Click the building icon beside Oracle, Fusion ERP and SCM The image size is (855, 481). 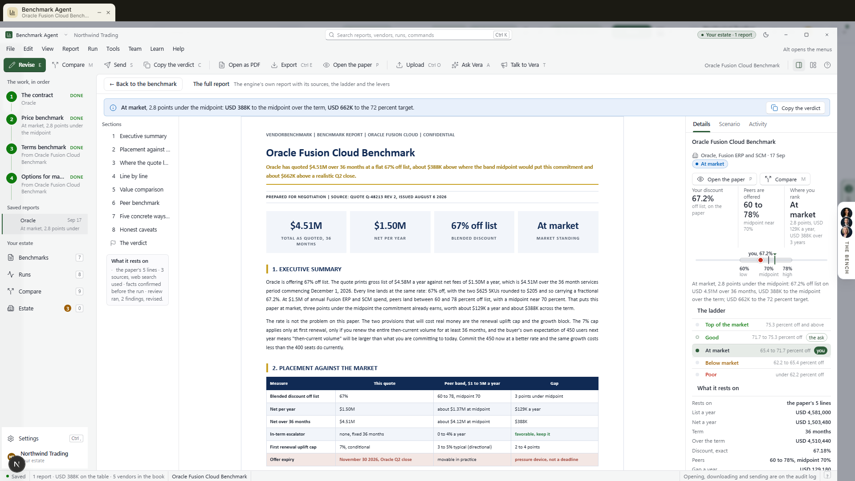click(695, 155)
